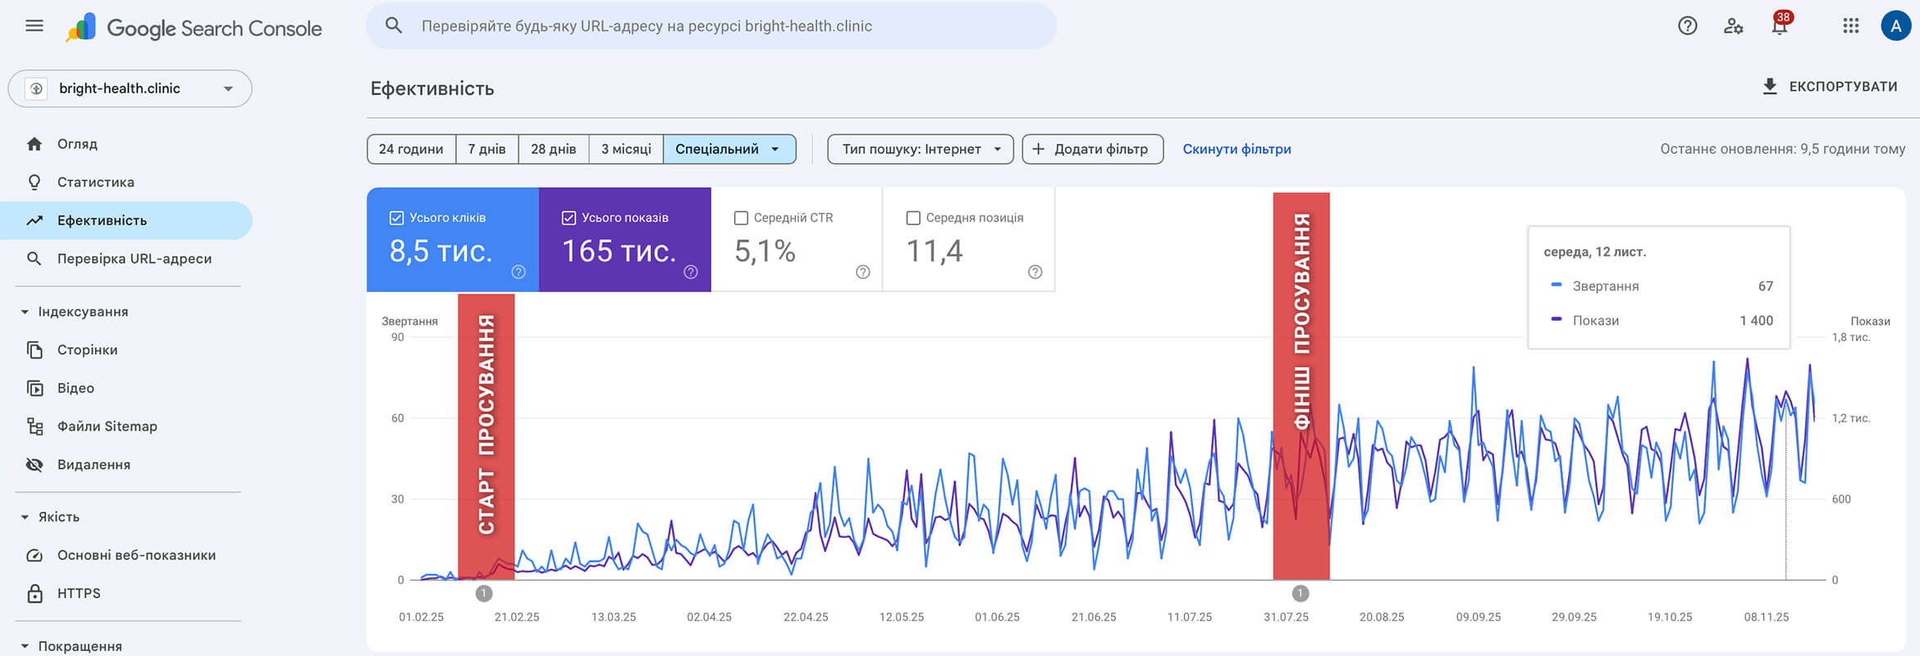1920x656 pixels.
Task: Open the account avatar A
Action: [1895, 26]
